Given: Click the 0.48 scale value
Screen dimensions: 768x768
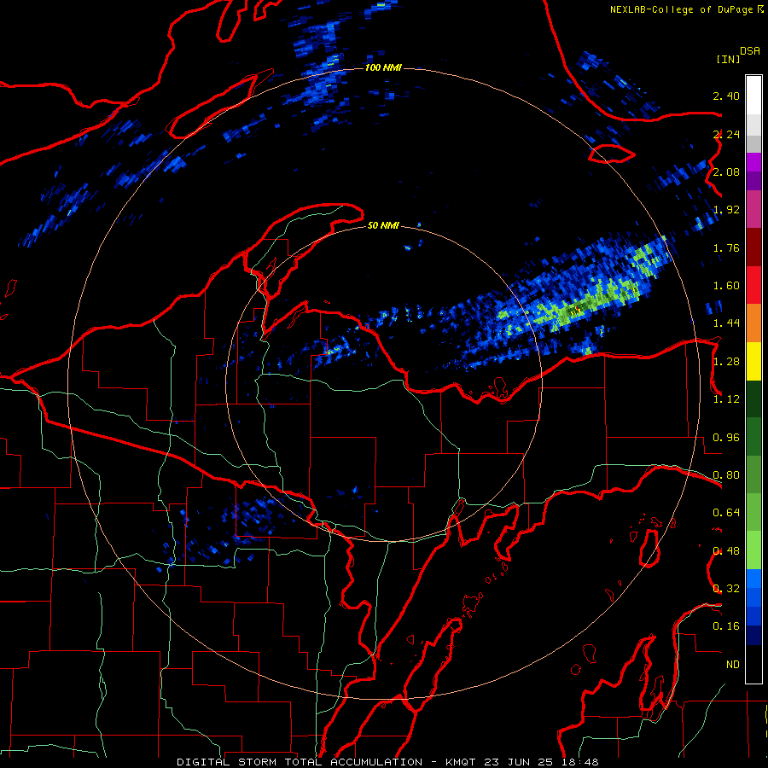Looking at the screenshot, I should click(726, 551).
